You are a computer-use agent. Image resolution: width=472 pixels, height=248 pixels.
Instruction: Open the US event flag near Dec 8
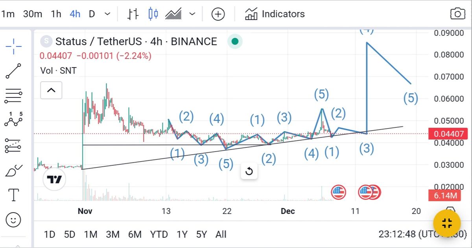click(x=339, y=192)
